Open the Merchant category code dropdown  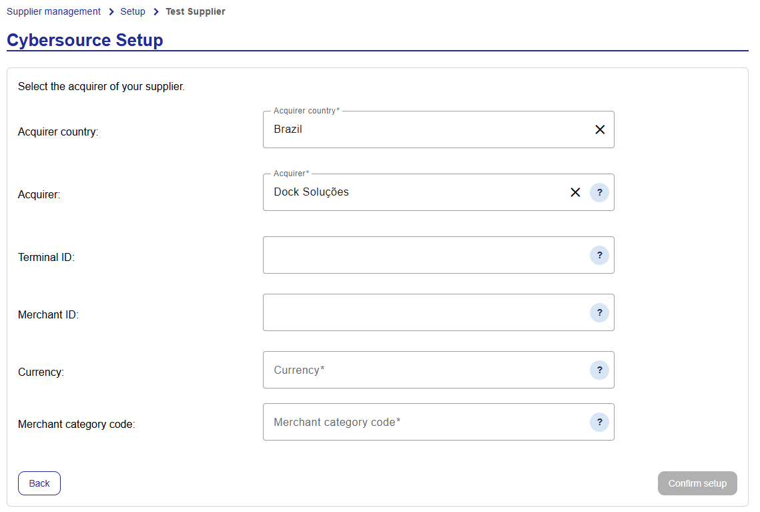(438, 423)
